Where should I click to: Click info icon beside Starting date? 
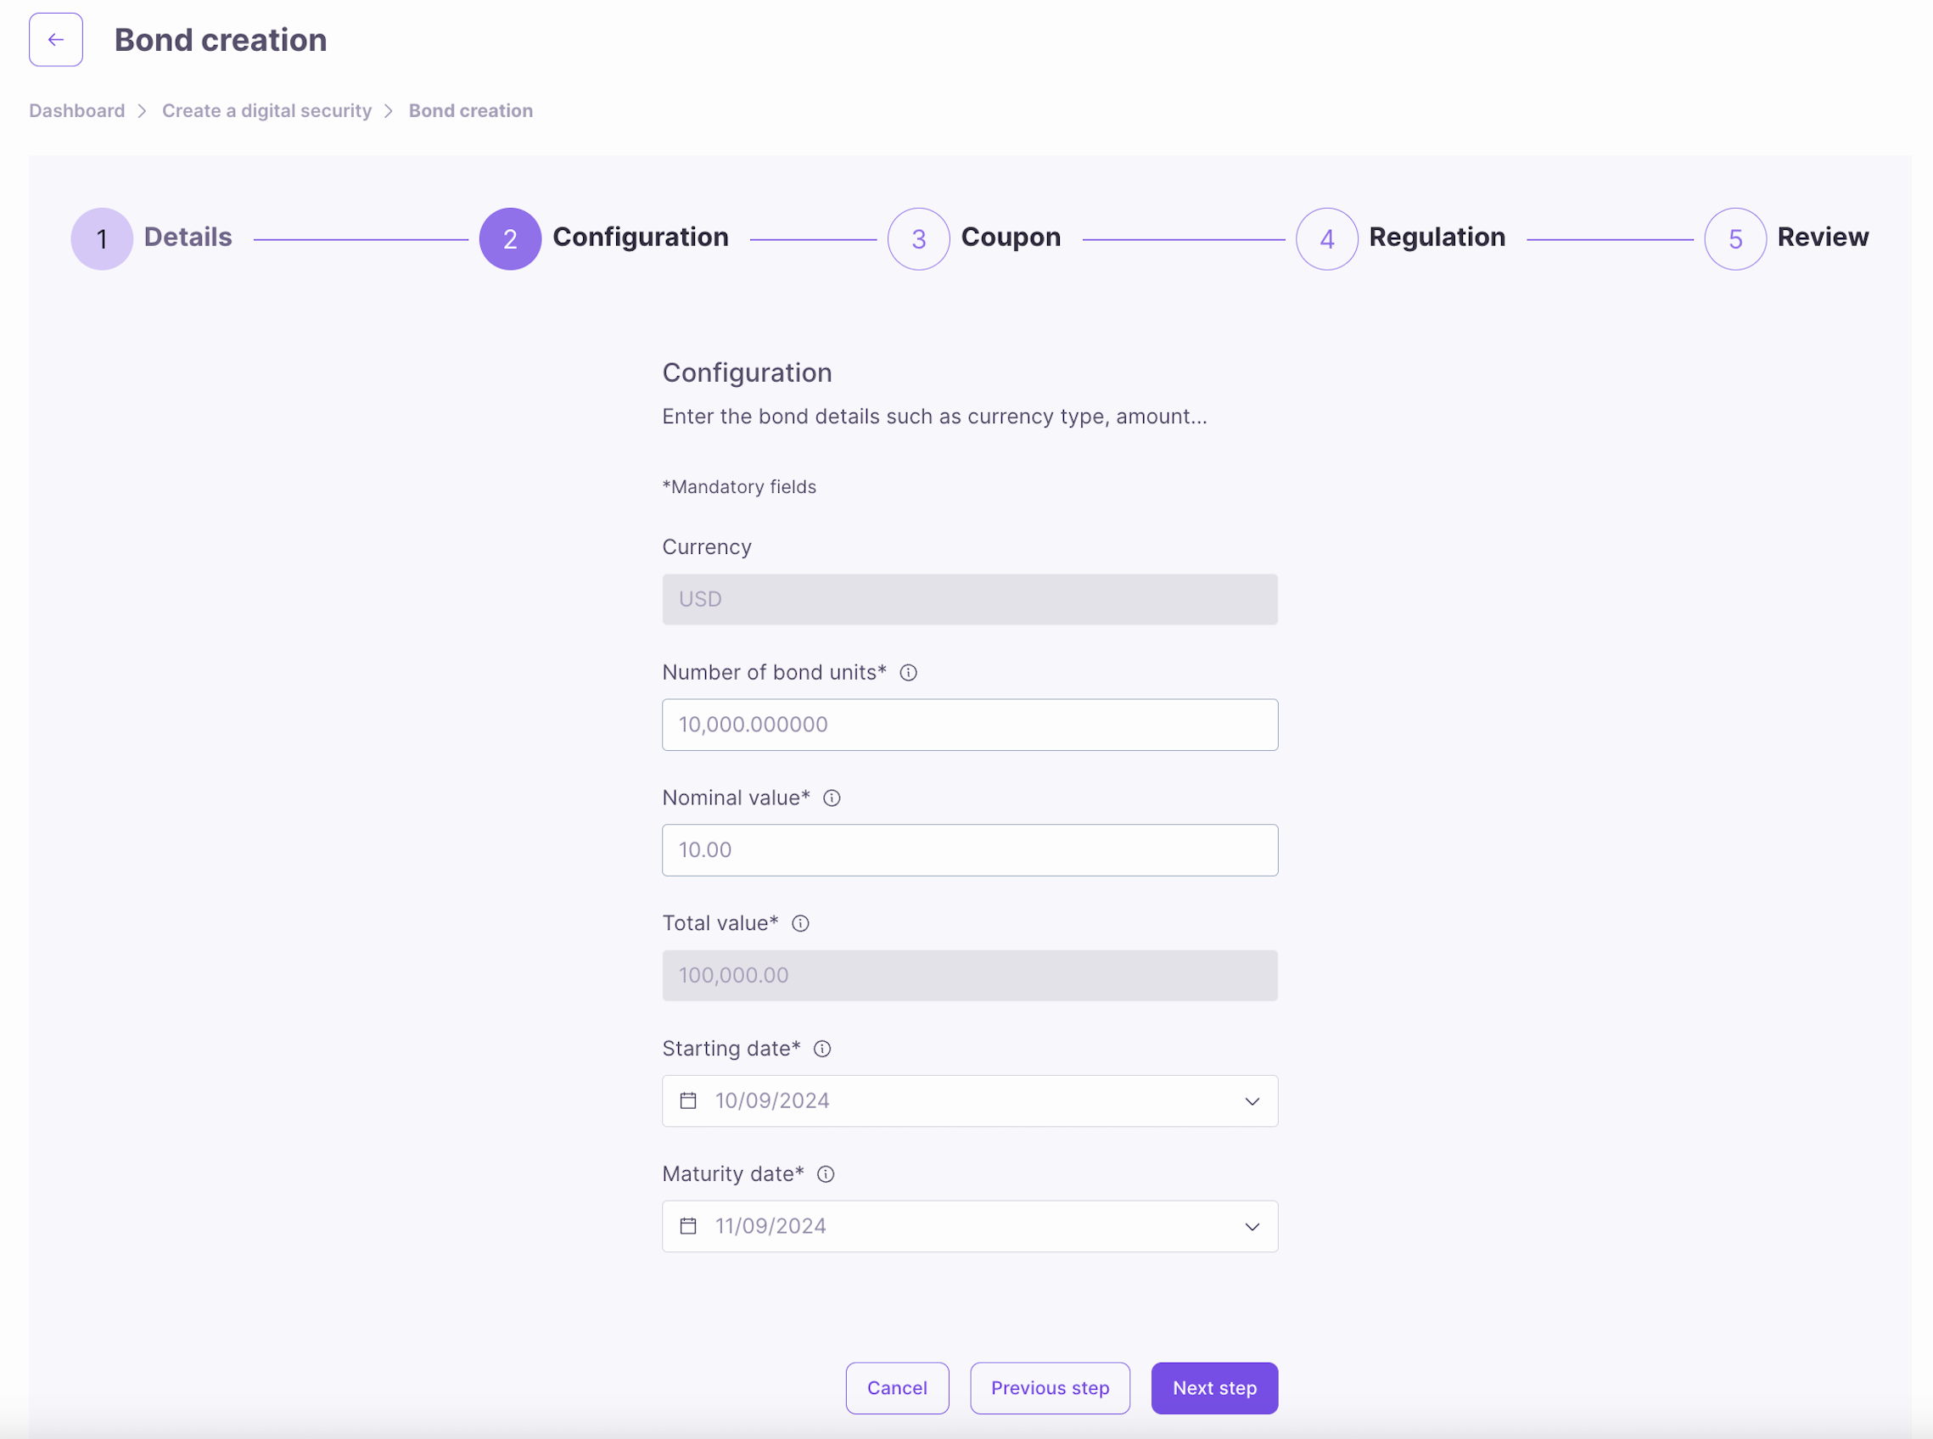(821, 1049)
